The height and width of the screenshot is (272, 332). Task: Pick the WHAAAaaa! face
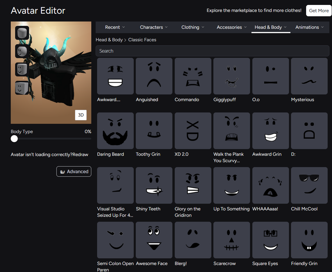(270, 185)
